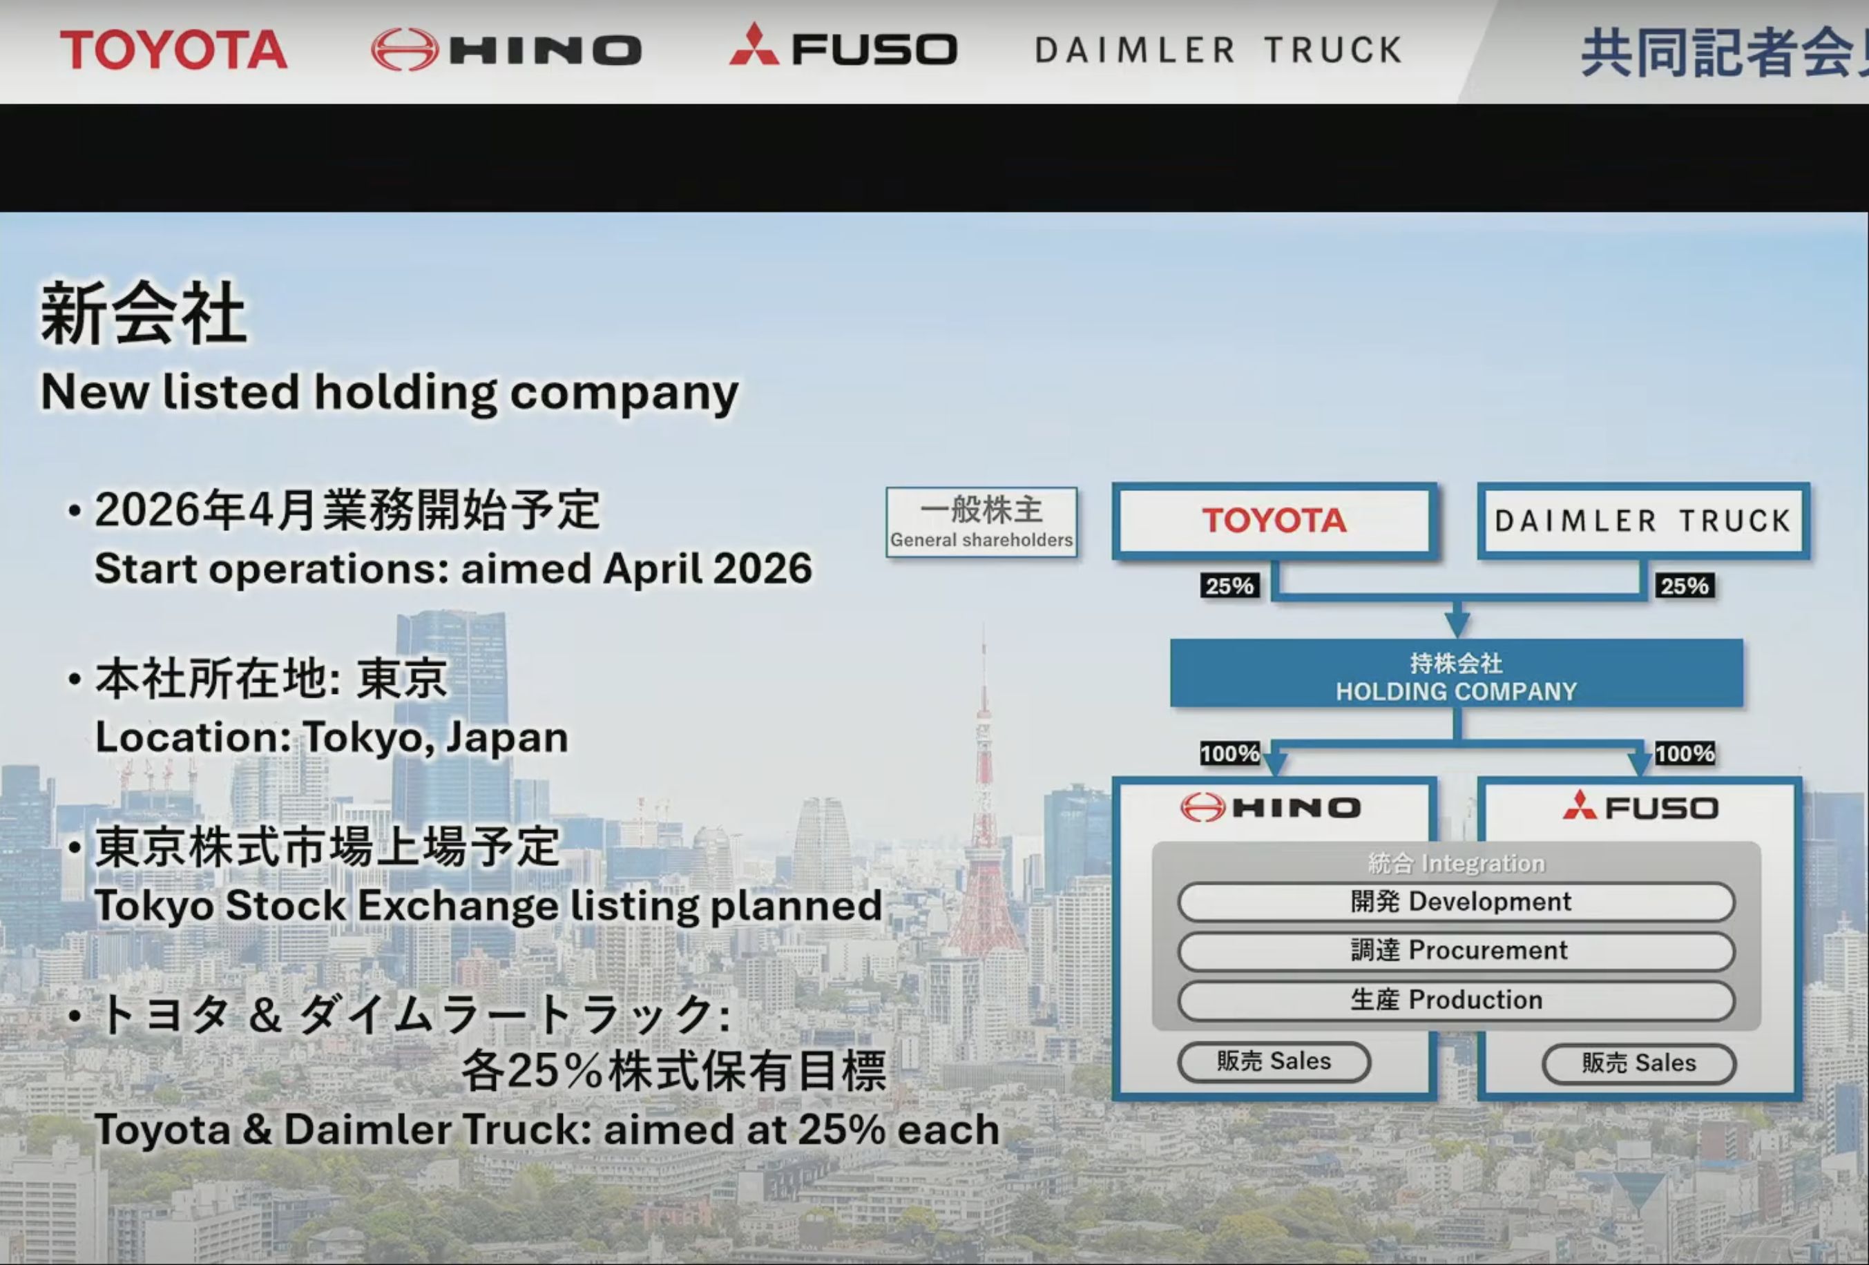This screenshot has width=1869, height=1265.
Task: Click 'Location: Tokyo, Japan' line
Action: [332, 737]
